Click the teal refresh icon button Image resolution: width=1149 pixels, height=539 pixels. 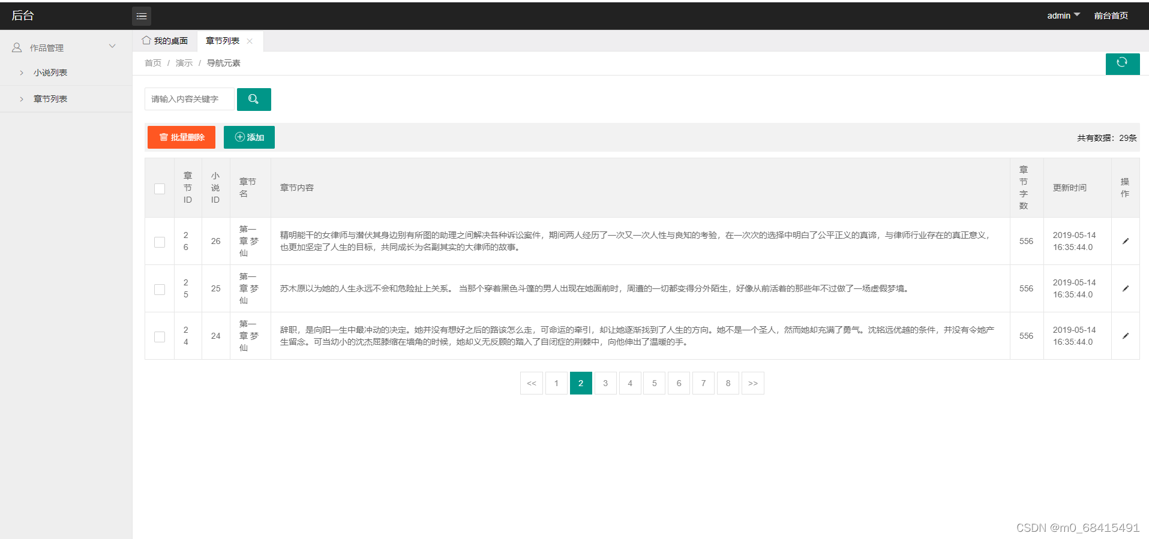point(1122,63)
